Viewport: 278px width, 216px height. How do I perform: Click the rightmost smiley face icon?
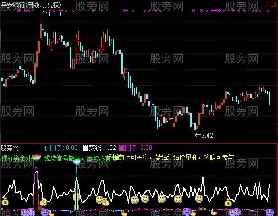point(199,199)
